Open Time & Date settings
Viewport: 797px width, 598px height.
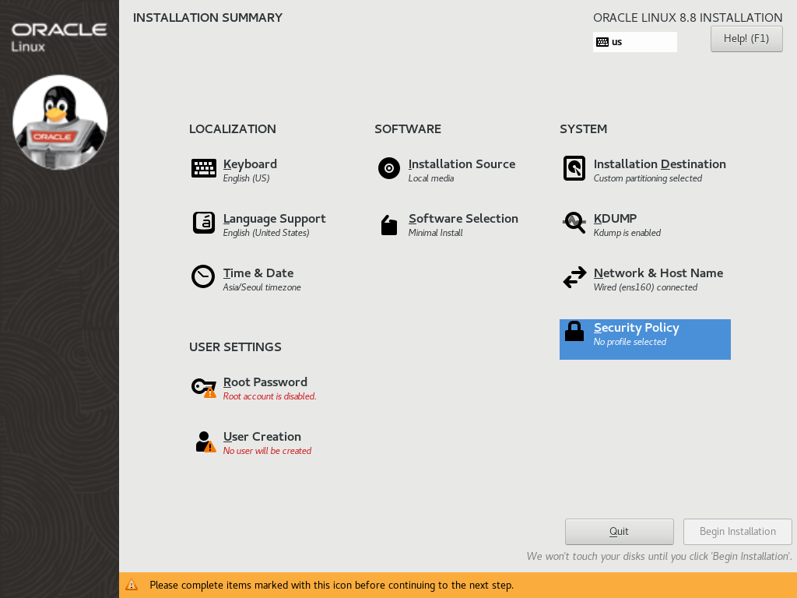point(258,273)
